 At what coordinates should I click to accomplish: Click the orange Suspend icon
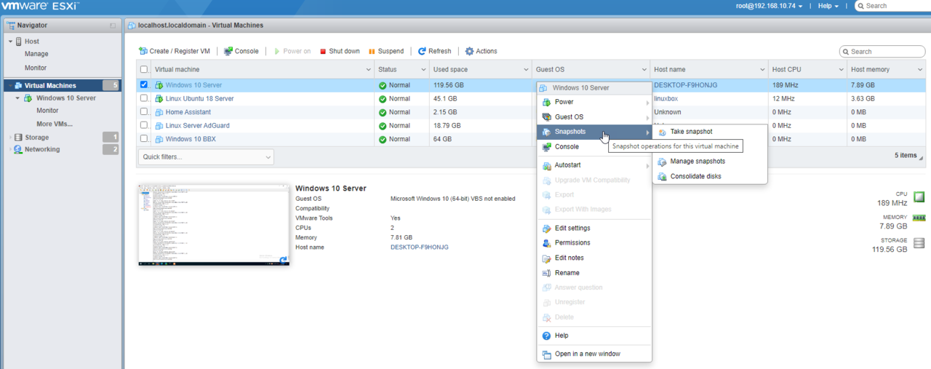(x=372, y=51)
